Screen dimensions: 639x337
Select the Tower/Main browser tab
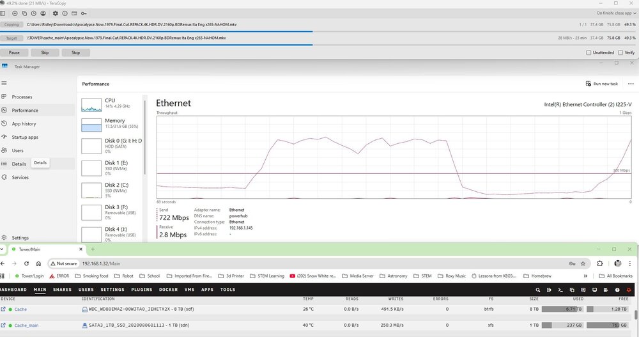click(45, 249)
